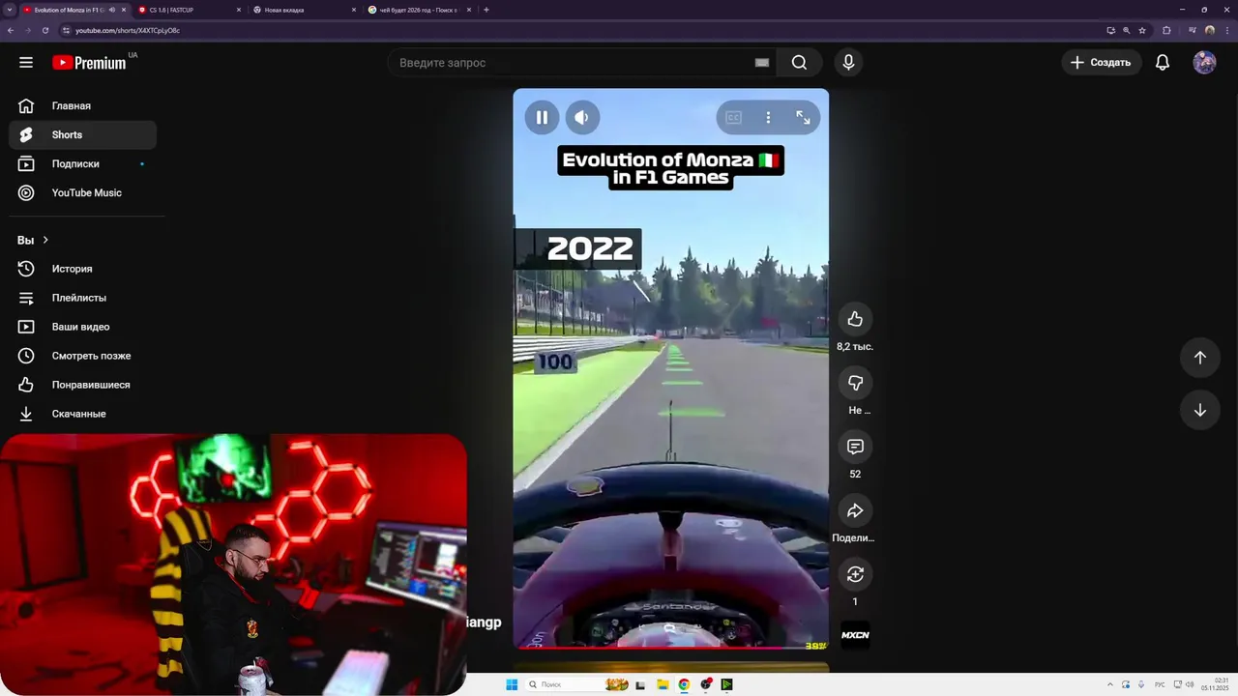Open a new browser tab
The image size is (1238, 696).
coord(486,10)
